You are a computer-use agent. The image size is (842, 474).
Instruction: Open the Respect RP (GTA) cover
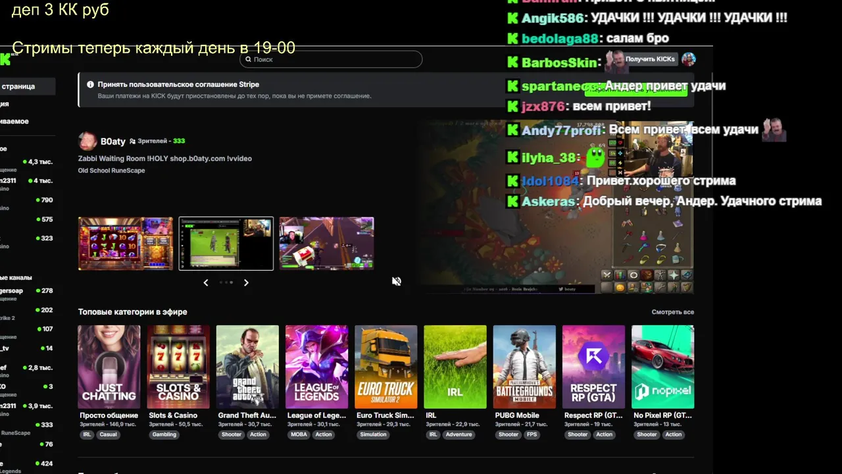[x=593, y=367]
